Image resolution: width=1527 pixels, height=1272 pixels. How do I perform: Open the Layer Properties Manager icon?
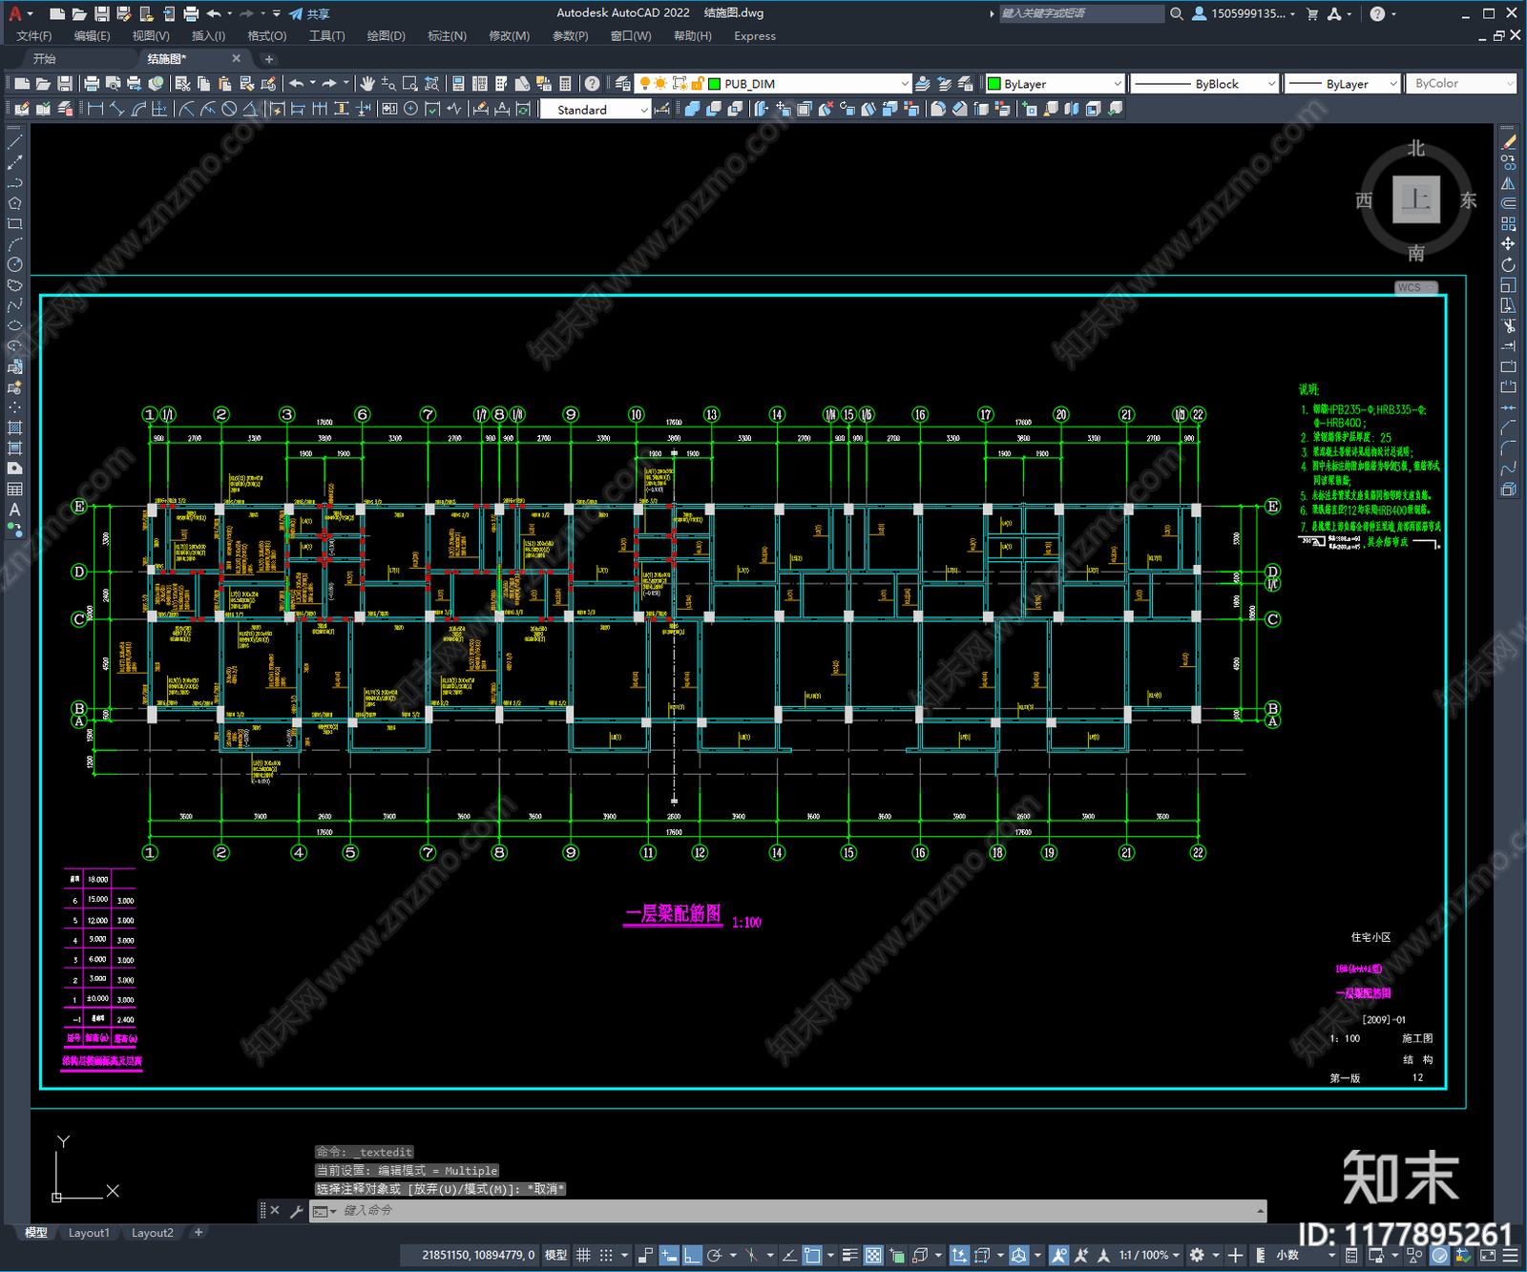click(x=622, y=84)
